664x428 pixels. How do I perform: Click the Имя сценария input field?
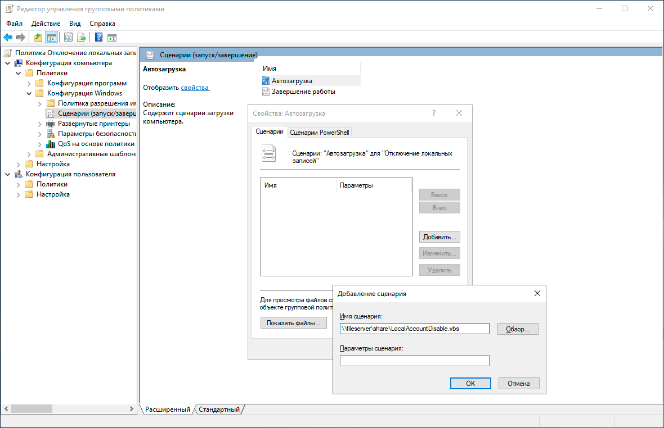pyautogui.click(x=415, y=329)
